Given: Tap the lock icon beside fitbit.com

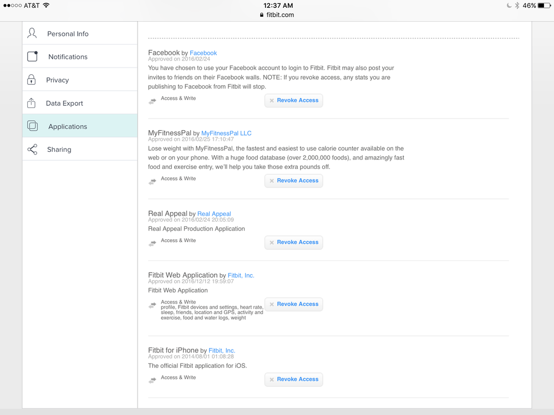Looking at the screenshot, I should coord(261,15).
